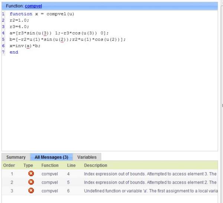Click code line 'function x = compvel(u)'
The image size is (223, 203).
pos(42,14)
